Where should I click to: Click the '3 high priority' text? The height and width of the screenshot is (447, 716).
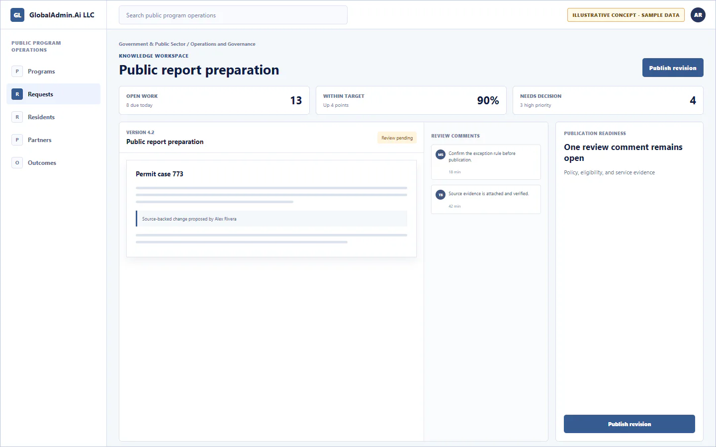[x=536, y=105]
